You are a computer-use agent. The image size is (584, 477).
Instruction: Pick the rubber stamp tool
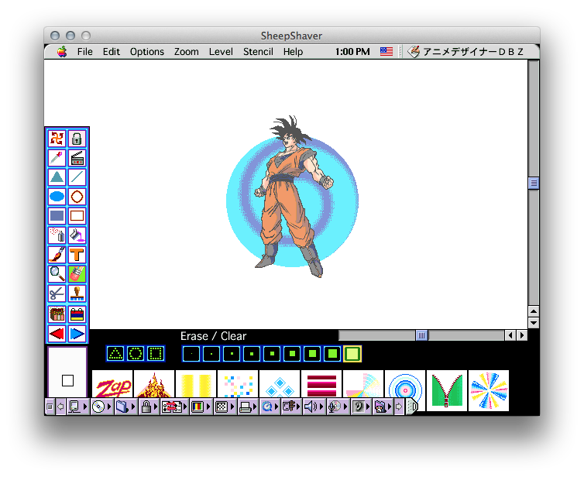(x=77, y=293)
